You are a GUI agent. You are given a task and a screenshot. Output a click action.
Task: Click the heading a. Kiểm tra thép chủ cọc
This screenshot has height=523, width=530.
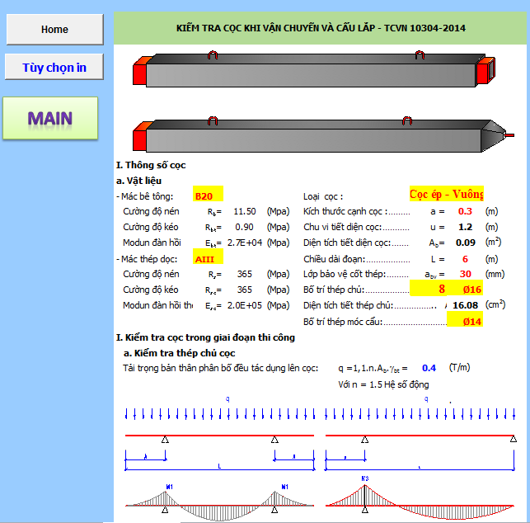pos(179,353)
